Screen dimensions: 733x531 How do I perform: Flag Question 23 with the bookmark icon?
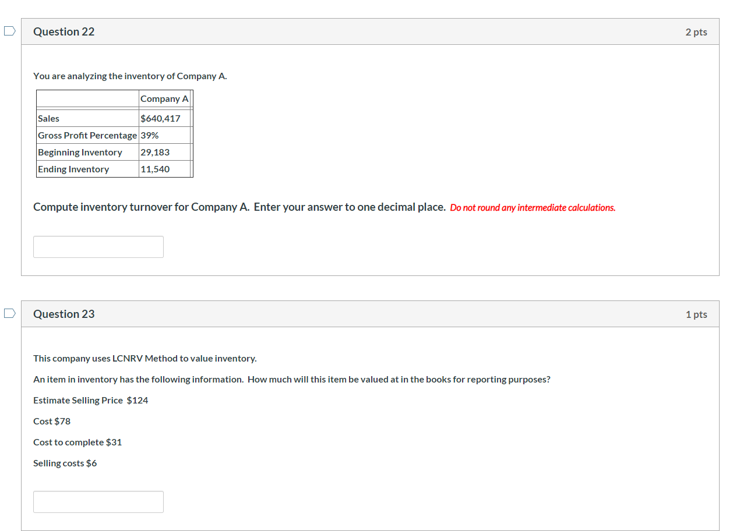(x=9, y=313)
